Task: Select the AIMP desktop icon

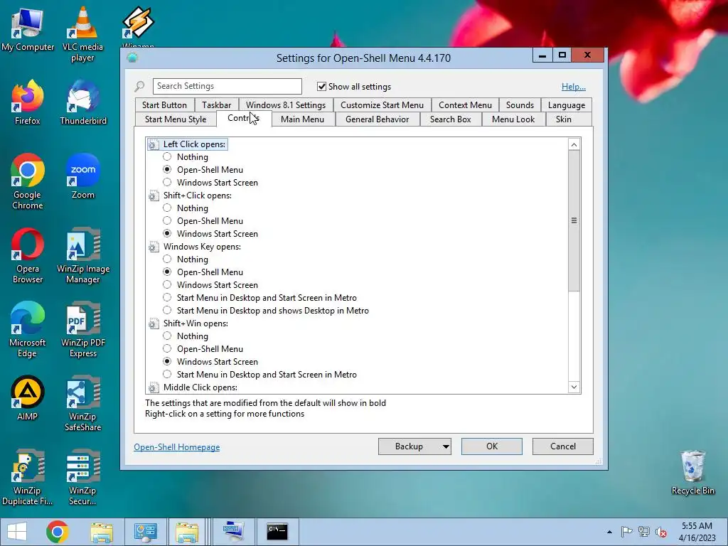Action: tap(28, 398)
